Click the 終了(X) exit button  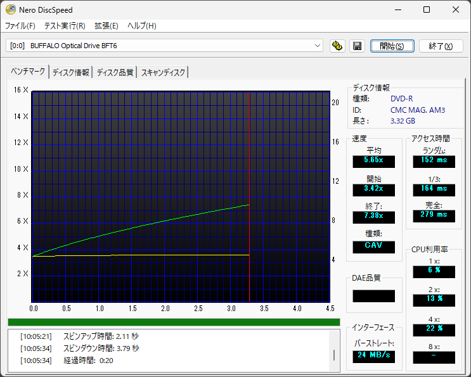click(441, 46)
